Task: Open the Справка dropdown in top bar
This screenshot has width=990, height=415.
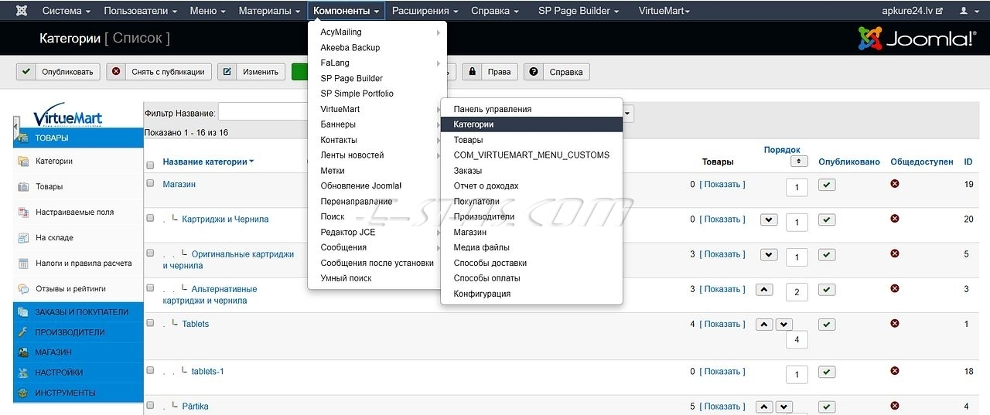Action: pos(495,11)
